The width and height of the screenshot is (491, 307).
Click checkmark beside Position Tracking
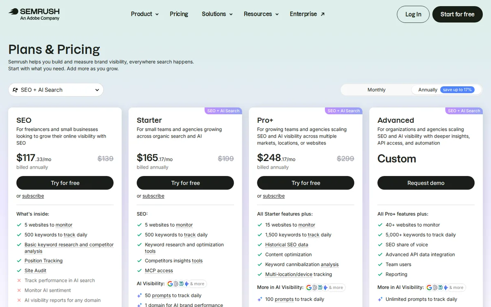[19, 261]
